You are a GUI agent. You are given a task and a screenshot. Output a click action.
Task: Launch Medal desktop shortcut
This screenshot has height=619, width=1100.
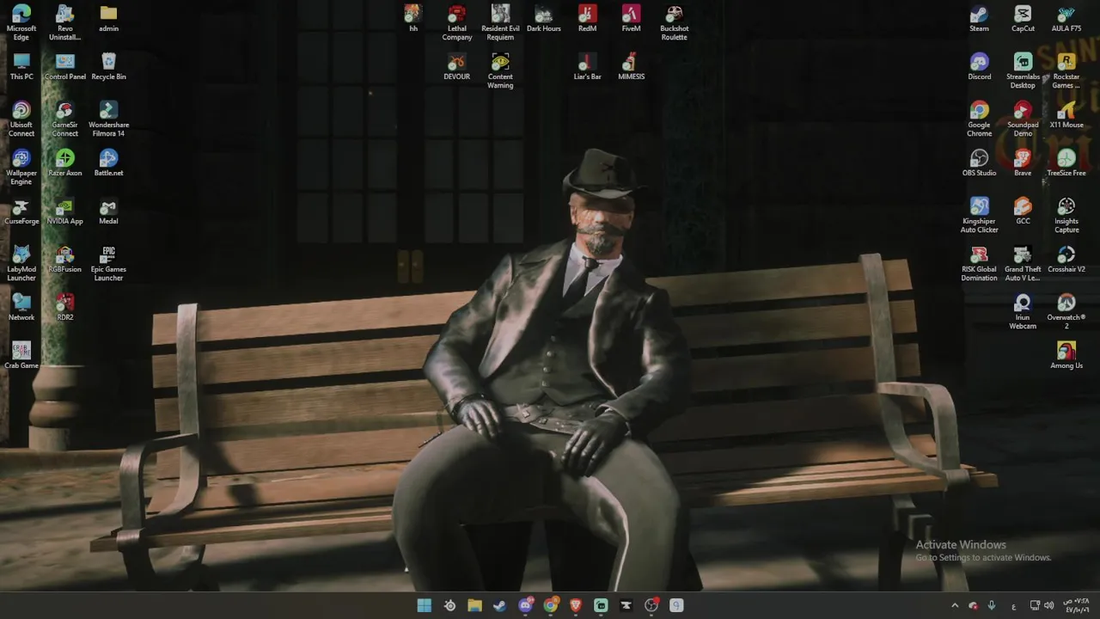[108, 211]
